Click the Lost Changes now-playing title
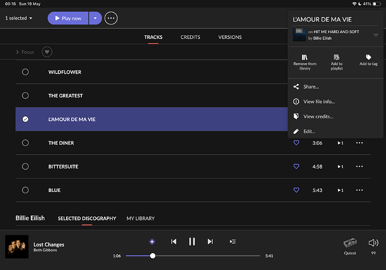This screenshot has height=270, width=386. click(x=49, y=245)
